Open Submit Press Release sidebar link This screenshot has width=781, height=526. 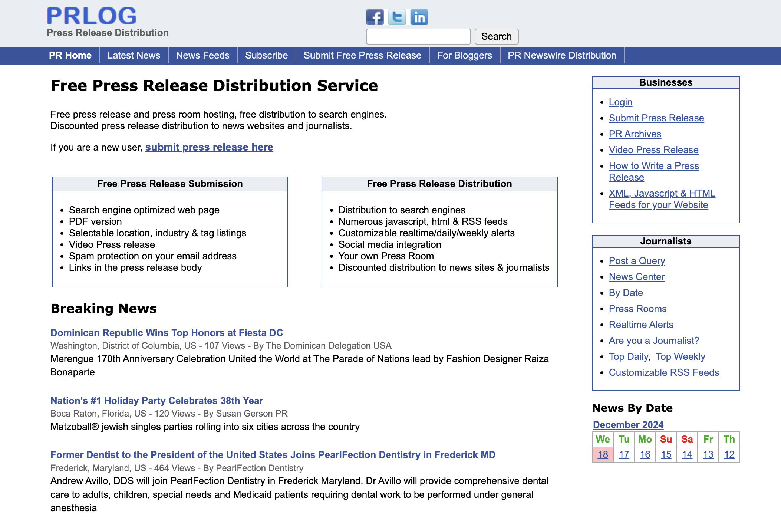tap(656, 118)
